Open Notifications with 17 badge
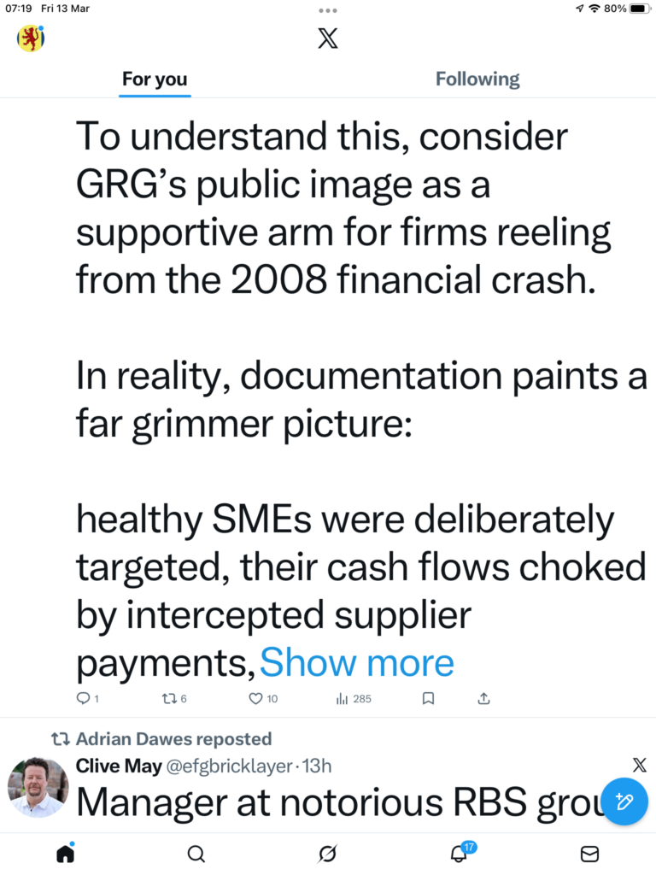 pos(459,853)
